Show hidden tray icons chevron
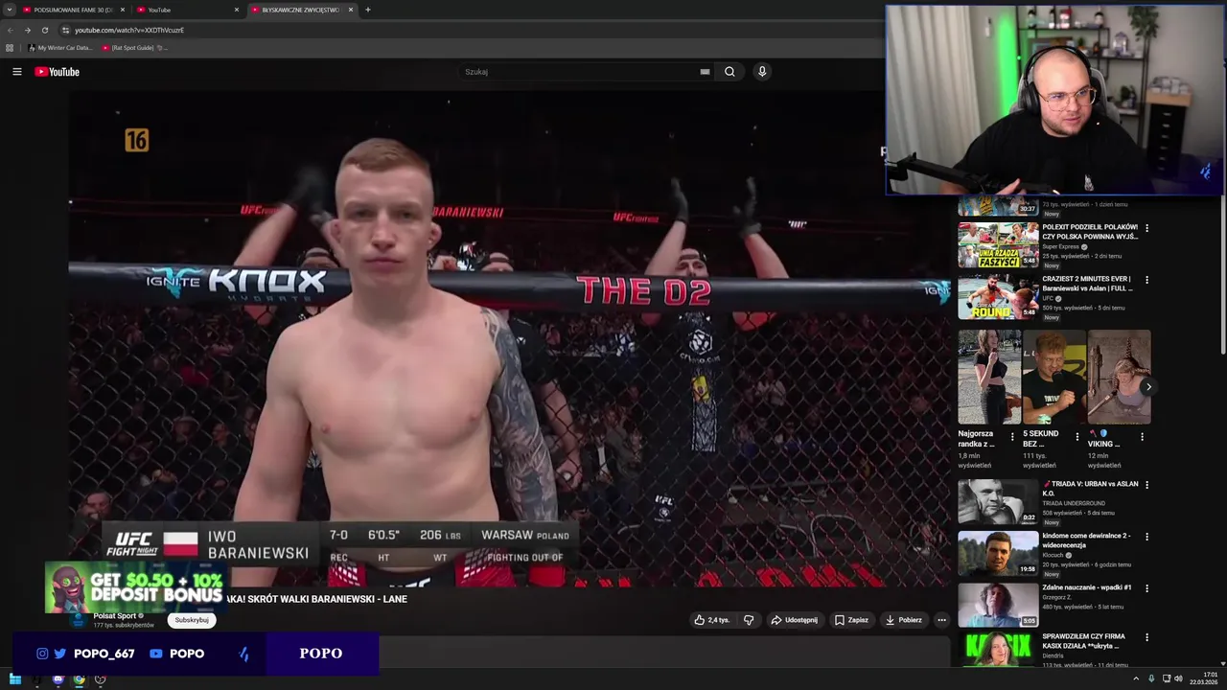The image size is (1227, 690). click(1137, 679)
